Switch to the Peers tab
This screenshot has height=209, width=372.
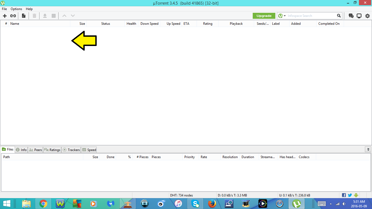click(x=35, y=150)
